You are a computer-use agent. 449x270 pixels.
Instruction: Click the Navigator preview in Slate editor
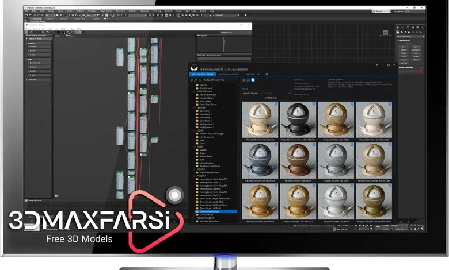224,45
